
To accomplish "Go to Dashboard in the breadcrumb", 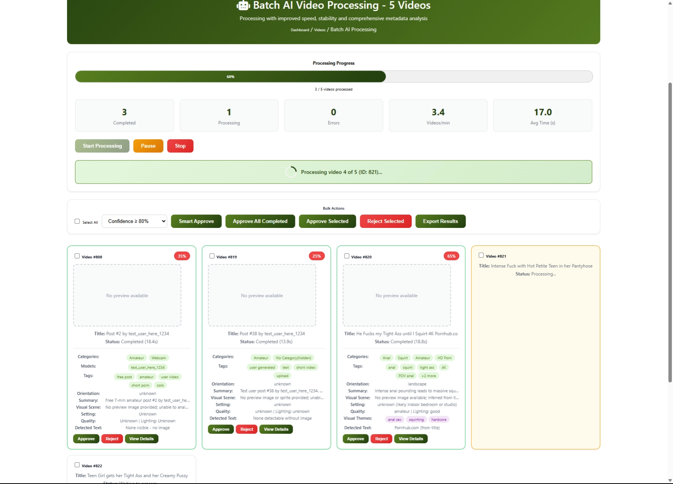I will (x=300, y=30).
